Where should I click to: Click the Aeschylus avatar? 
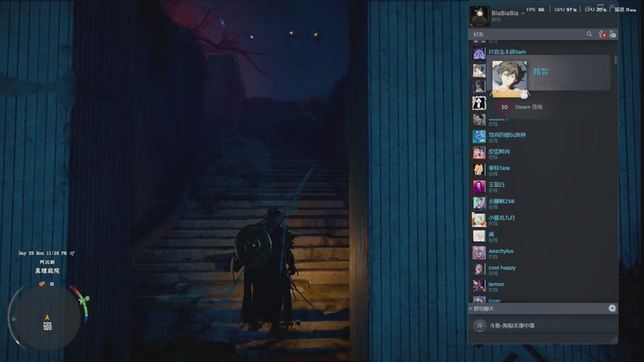pyautogui.click(x=479, y=253)
